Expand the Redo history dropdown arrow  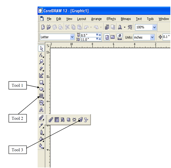coord(101,27)
